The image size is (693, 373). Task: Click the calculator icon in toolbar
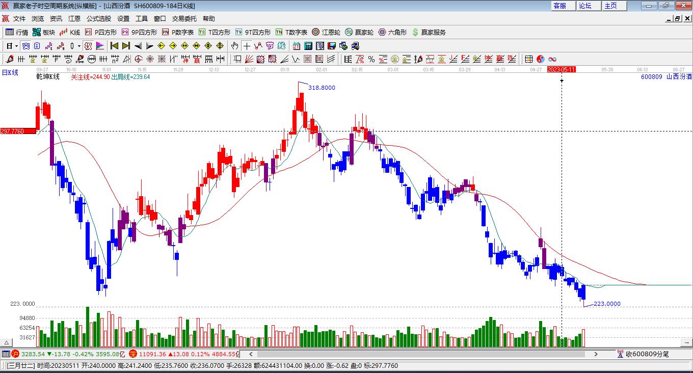(x=308, y=46)
